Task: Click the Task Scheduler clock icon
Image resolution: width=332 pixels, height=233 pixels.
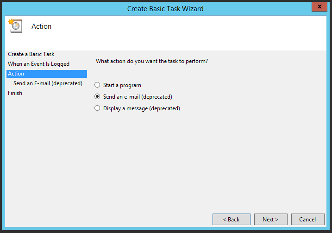Action: point(15,26)
